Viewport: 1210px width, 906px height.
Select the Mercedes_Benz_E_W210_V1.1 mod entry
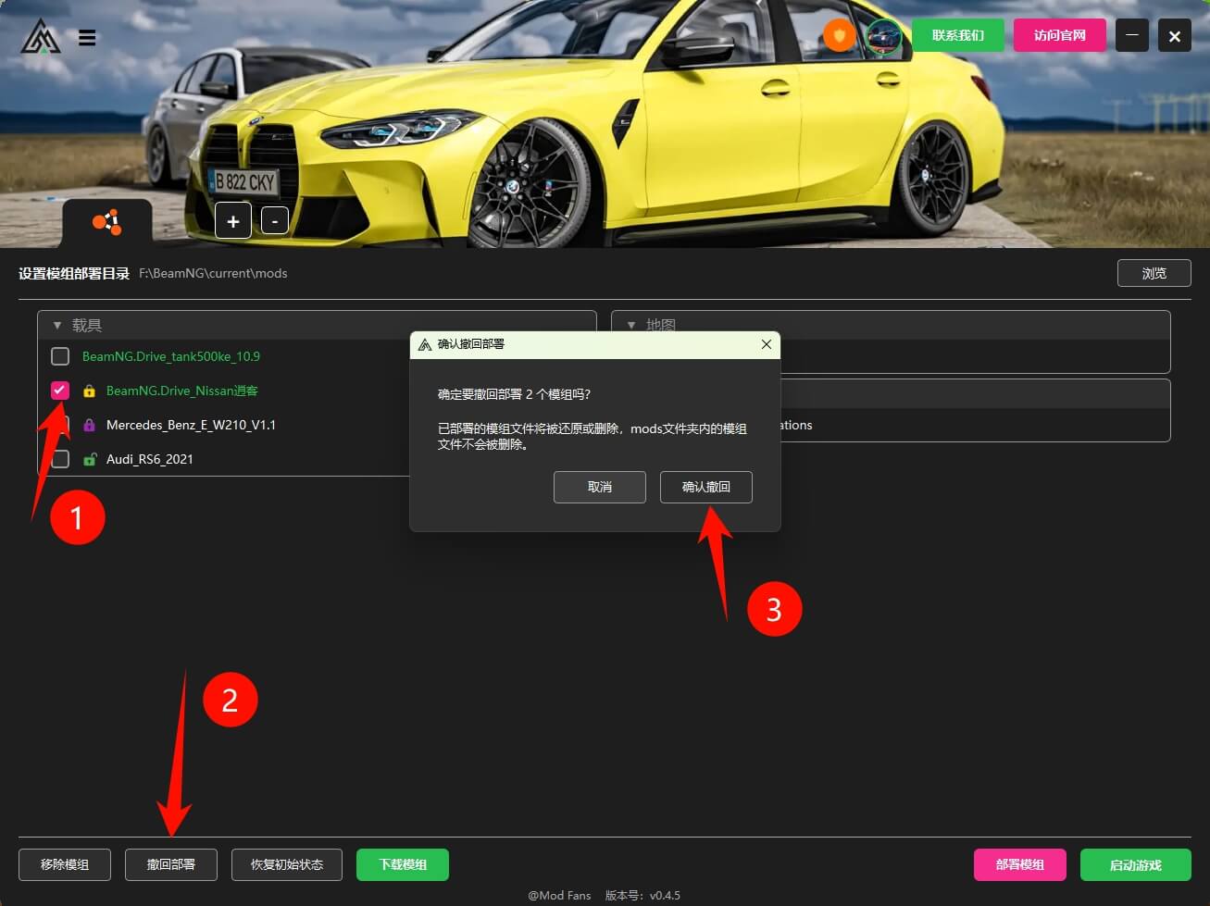[191, 425]
